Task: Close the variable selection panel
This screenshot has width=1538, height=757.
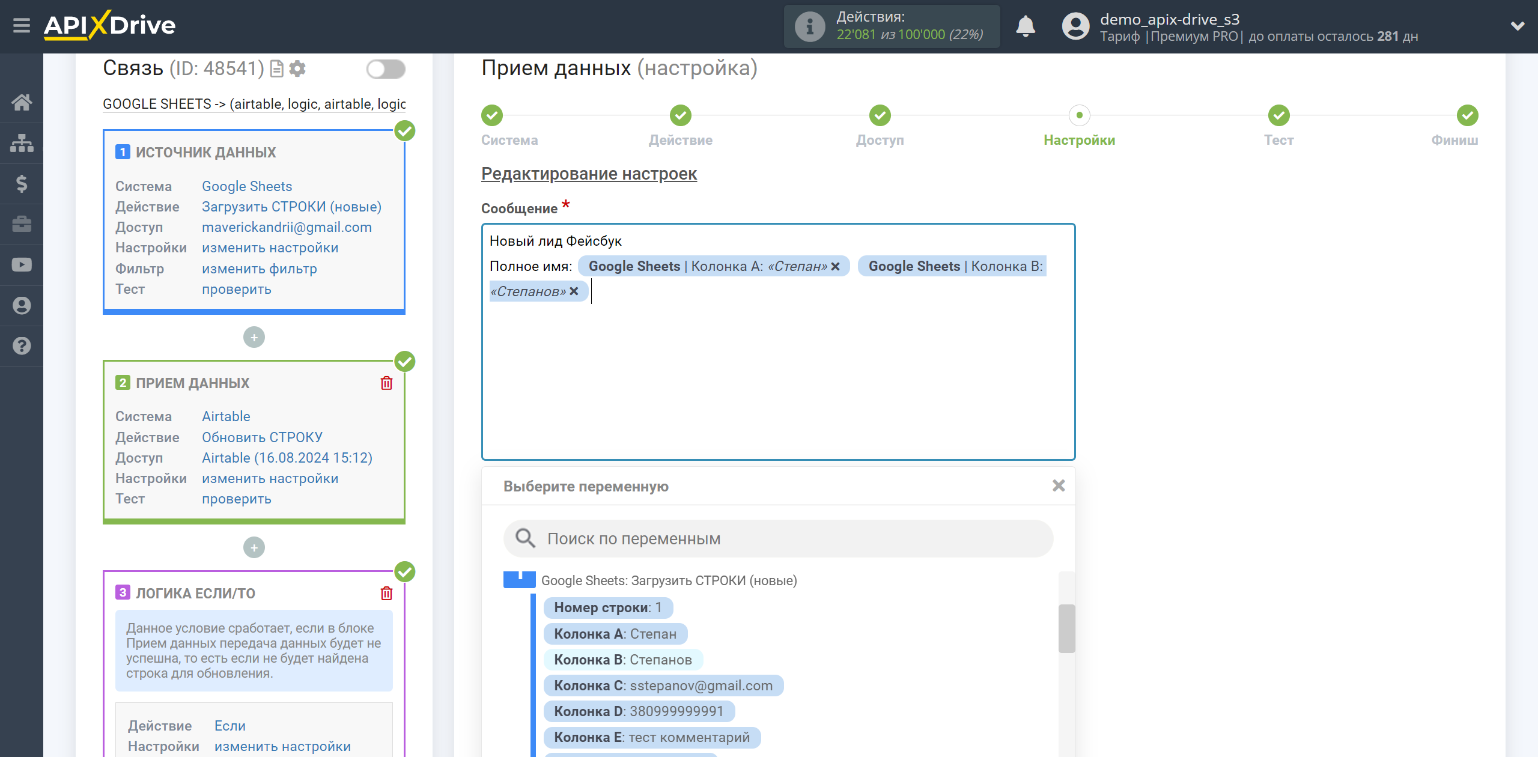Action: pyautogui.click(x=1059, y=485)
